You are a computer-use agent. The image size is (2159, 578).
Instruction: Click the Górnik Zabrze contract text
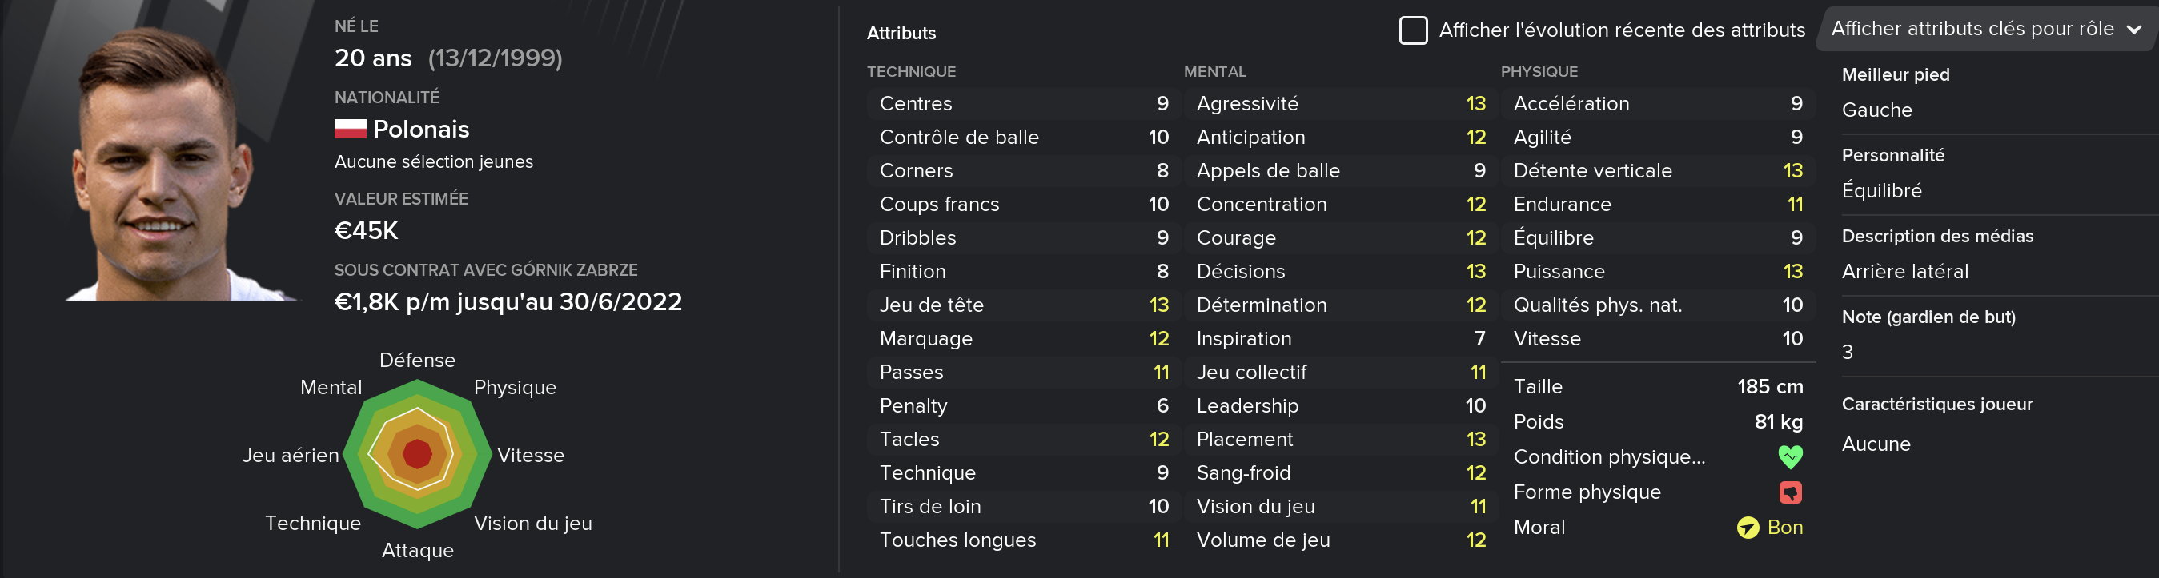[486, 270]
